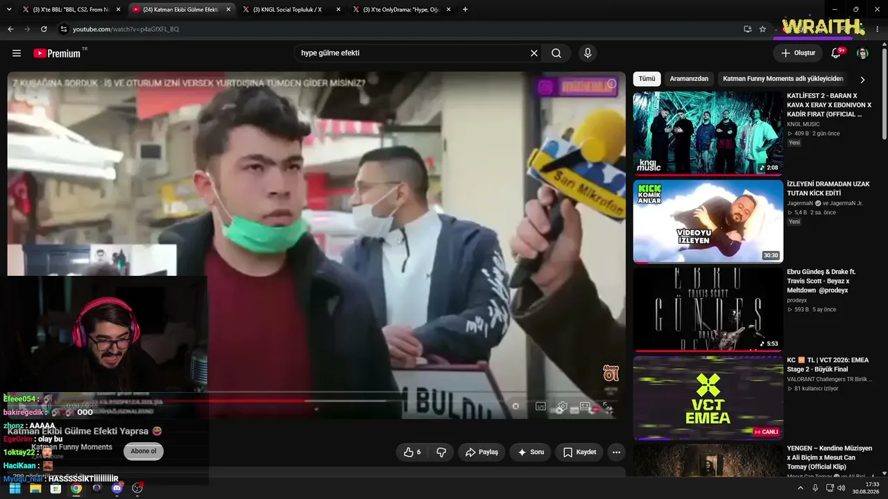Switch to the 'X'te OnlyDrama' tab
Screen dimensions: 888x499
coord(401,10)
